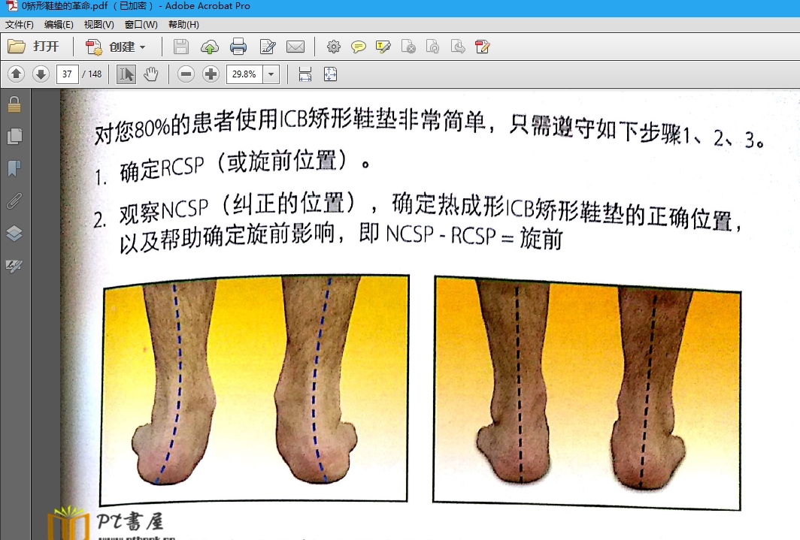Click the upload to cloud icon
This screenshot has height=540, width=800.
[x=209, y=47]
